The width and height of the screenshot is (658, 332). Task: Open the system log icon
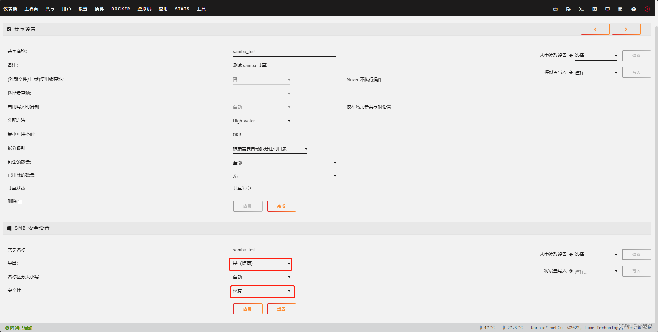[x=620, y=9]
